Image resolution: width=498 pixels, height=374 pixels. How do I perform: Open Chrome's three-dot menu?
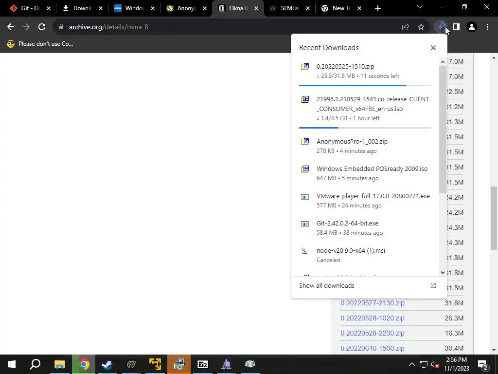coord(487,27)
